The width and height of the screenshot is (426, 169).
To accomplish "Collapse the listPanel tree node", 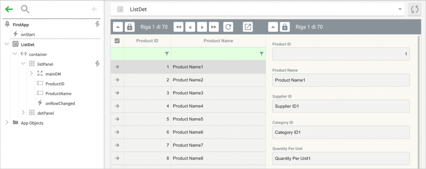I will [23, 64].
